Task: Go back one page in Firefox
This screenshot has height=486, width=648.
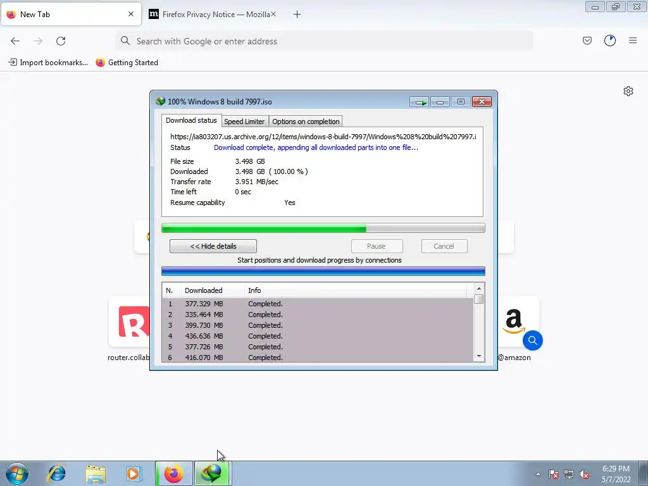Action: click(15, 41)
